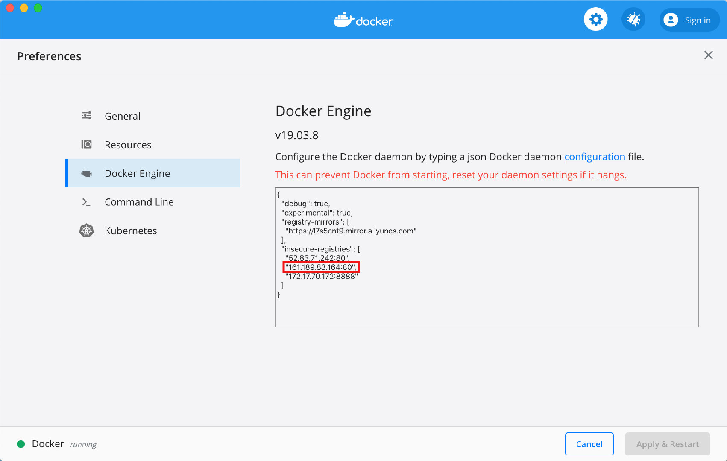The height and width of the screenshot is (461, 727).
Task: Open the daemon configuration link
Action: 595,157
